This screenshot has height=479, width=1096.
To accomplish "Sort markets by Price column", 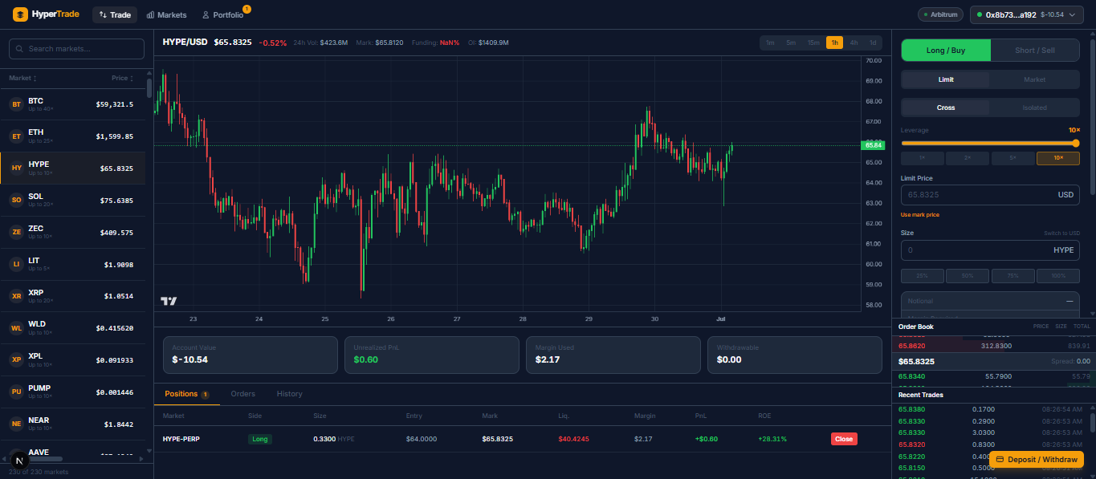I will [122, 78].
